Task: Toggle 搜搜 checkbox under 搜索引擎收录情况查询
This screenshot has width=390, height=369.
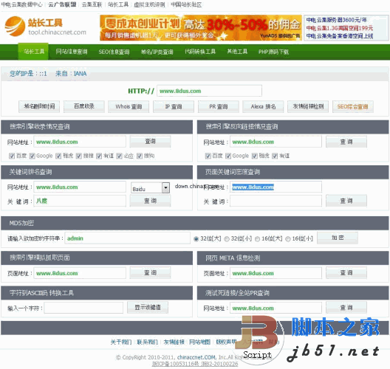Action: pos(78,156)
